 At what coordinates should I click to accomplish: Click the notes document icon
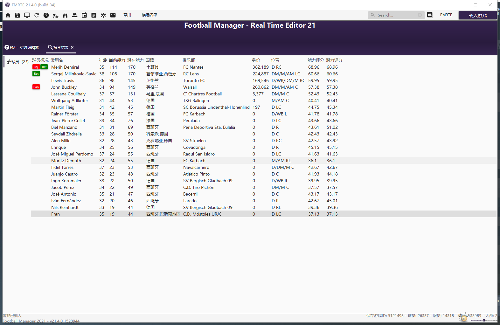pos(94,15)
